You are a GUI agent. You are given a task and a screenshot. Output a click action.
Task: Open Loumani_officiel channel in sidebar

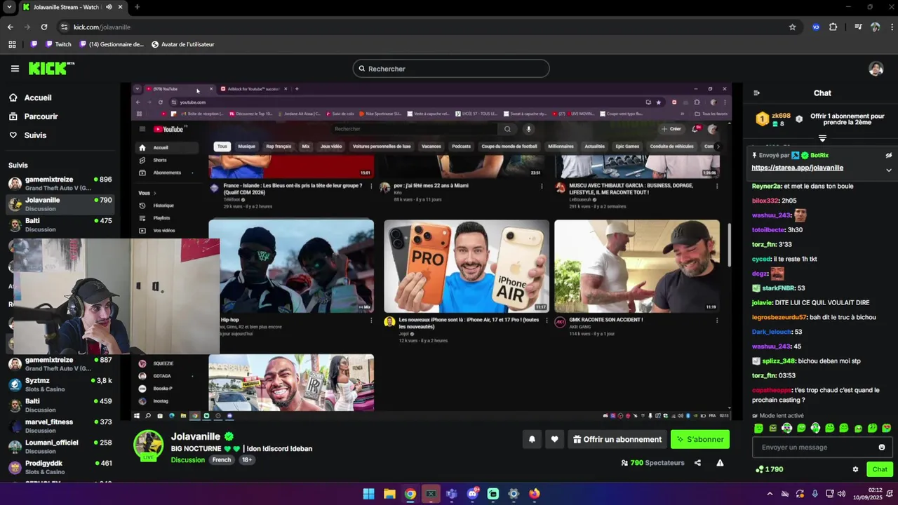60,447
